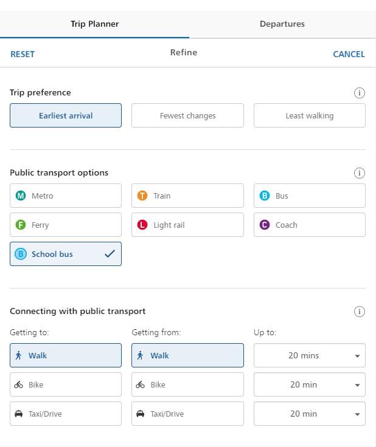Viewport: 376px width, 447px height.
Task: Open info for Connecting with public transport
Action: (359, 312)
